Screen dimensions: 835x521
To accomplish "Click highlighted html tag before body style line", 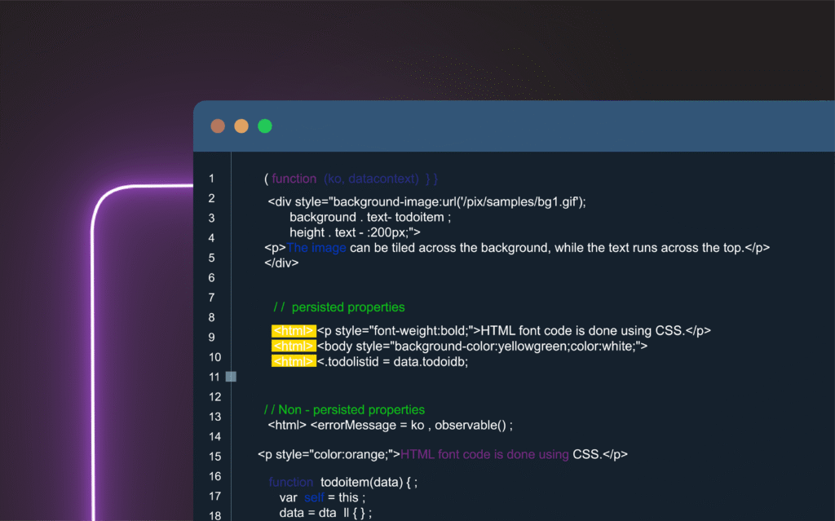I will [x=294, y=347].
